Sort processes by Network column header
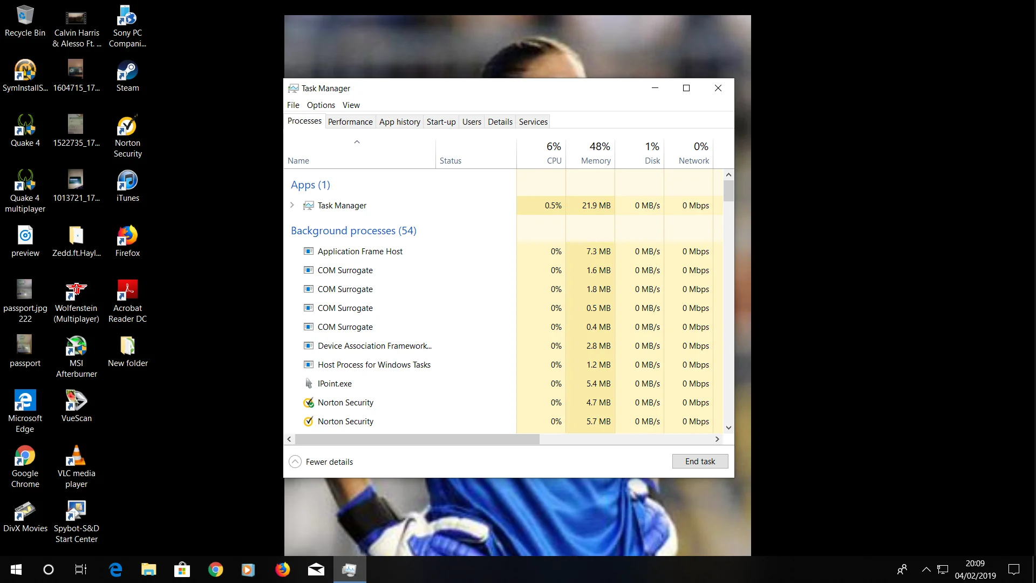Image resolution: width=1036 pixels, height=583 pixels. click(x=689, y=154)
